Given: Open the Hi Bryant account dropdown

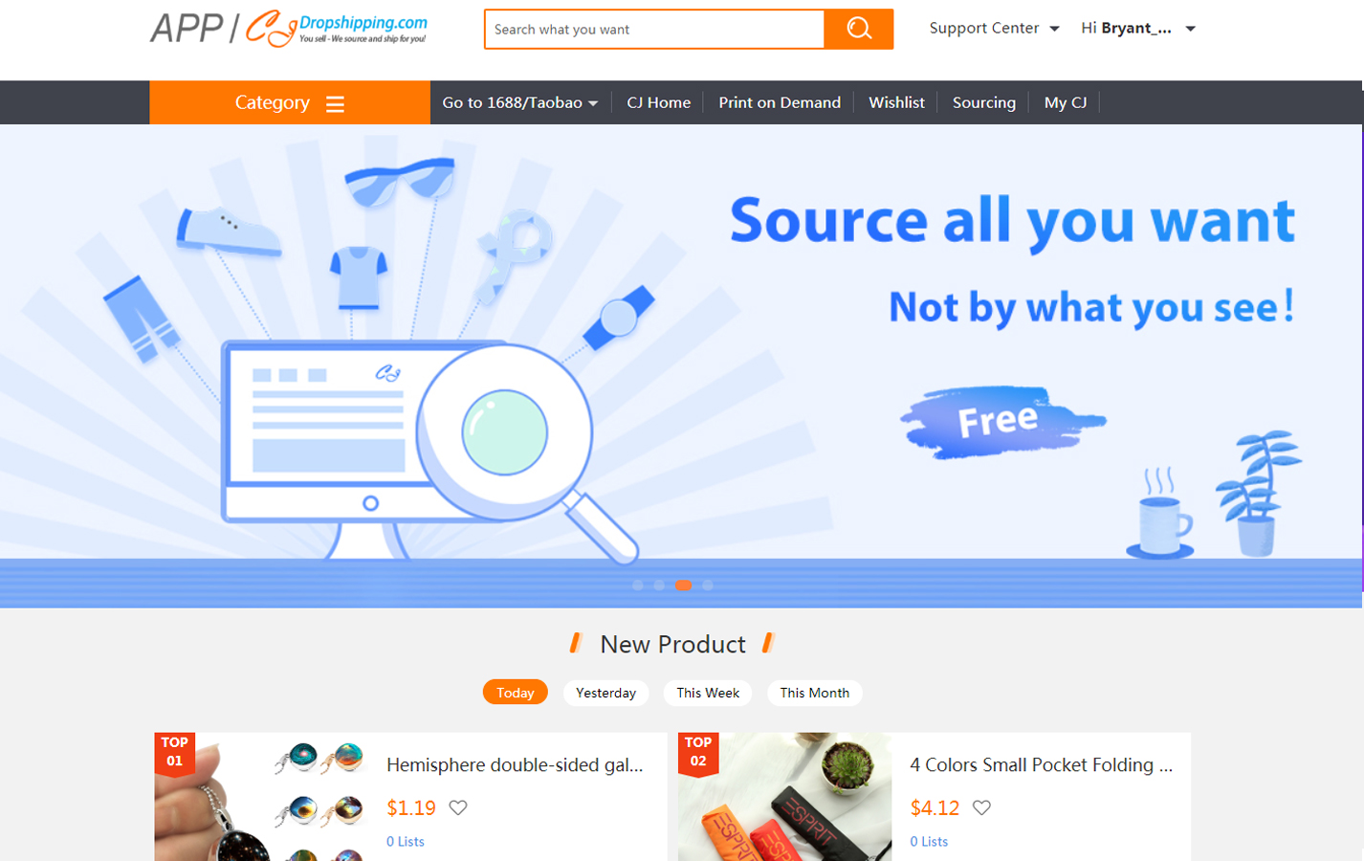Looking at the screenshot, I should click(x=1138, y=29).
